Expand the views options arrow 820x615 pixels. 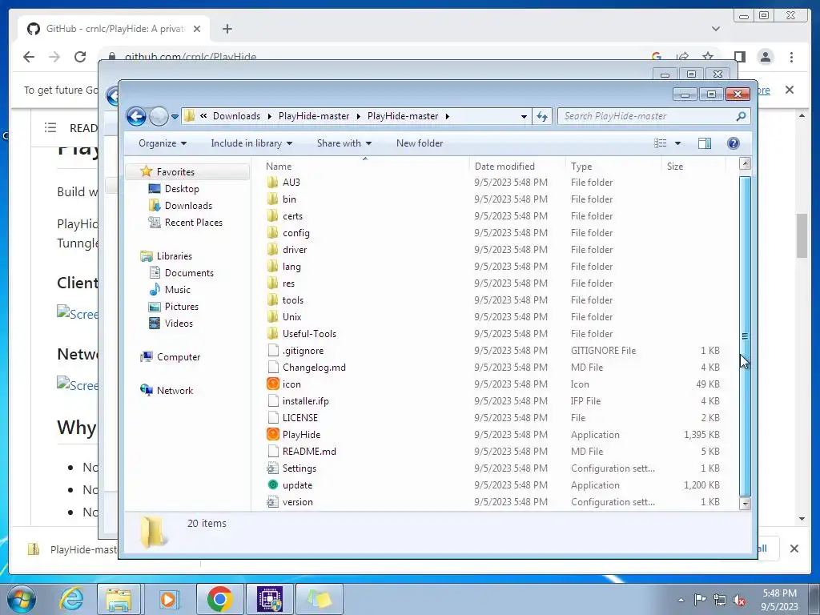click(677, 143)
